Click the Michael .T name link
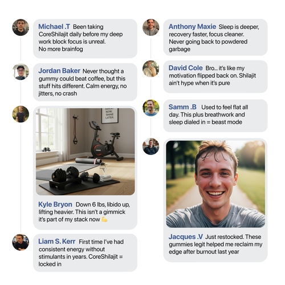Viewport: 285px width, 285px height. 54,27
